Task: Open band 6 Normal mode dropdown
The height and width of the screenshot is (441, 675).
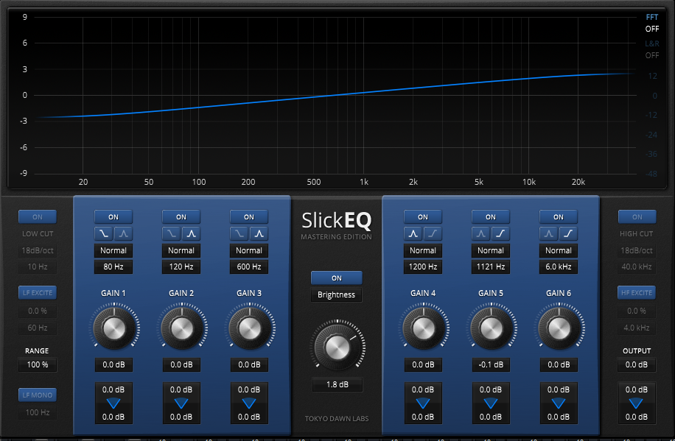Action: pos(559,250)
